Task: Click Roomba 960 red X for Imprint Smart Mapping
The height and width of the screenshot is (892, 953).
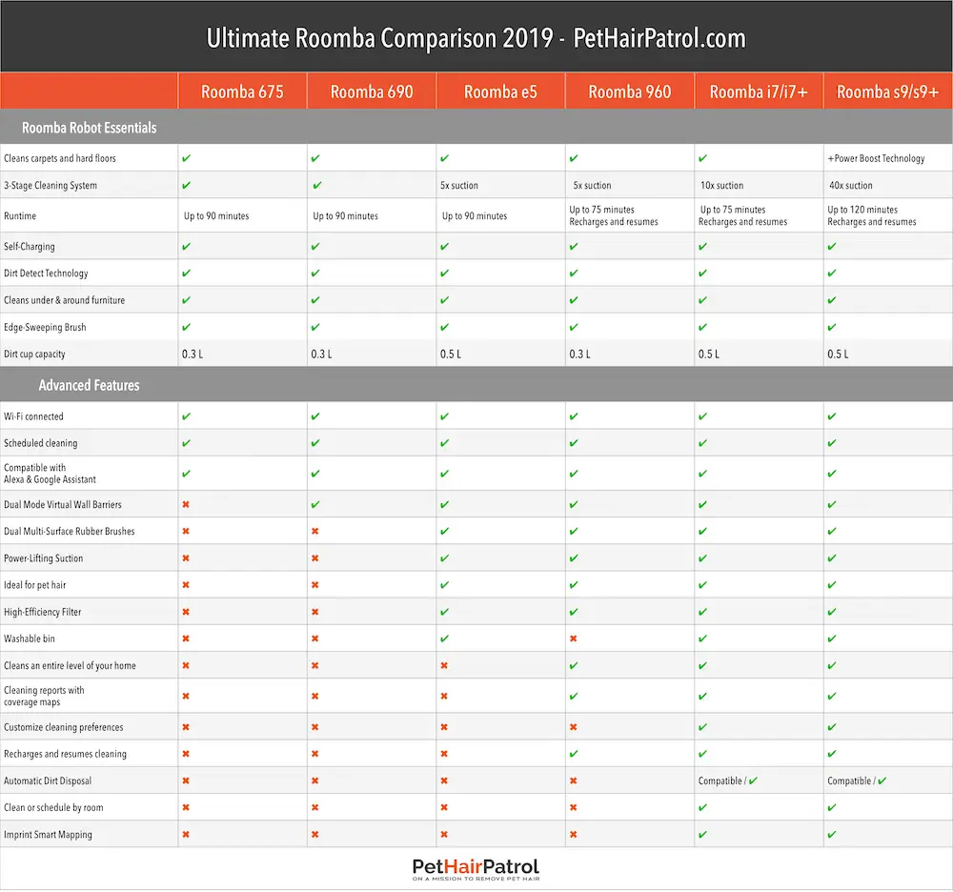Action: [x=573, y=834]
